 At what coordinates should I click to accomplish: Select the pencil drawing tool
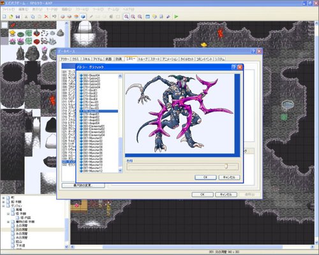click(x=91, y=17)
